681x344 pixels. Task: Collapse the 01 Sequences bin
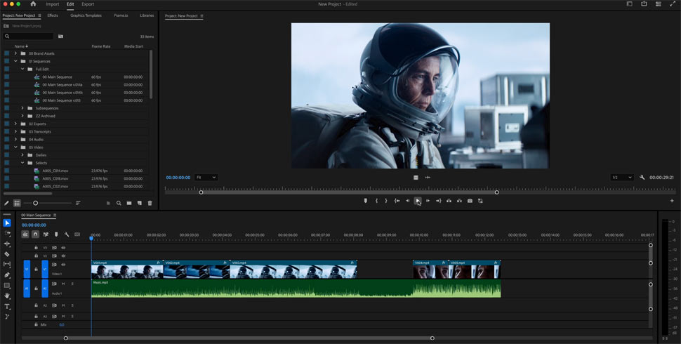(15, 61)
